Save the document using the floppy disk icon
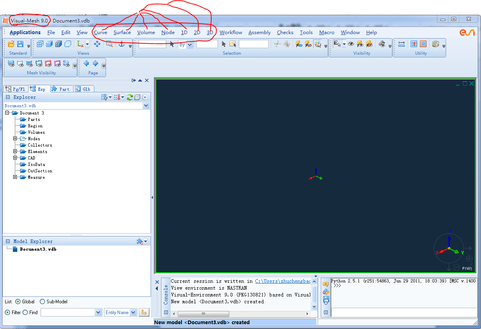481x329 pixels. click(20, 44)
